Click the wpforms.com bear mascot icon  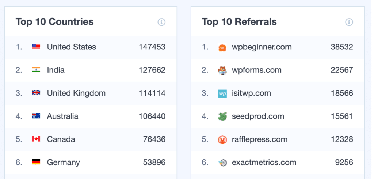point(222,70)
